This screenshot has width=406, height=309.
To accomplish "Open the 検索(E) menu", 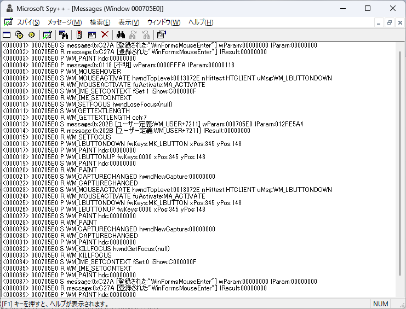I will tap(100, 22).
